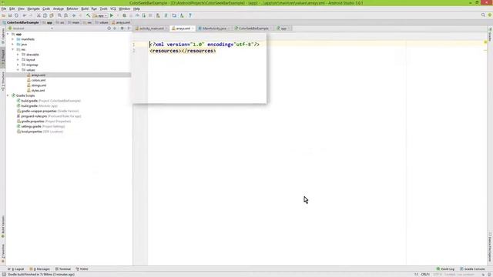Open the File menu
The image size is (493, 277).
coord(4,8)
